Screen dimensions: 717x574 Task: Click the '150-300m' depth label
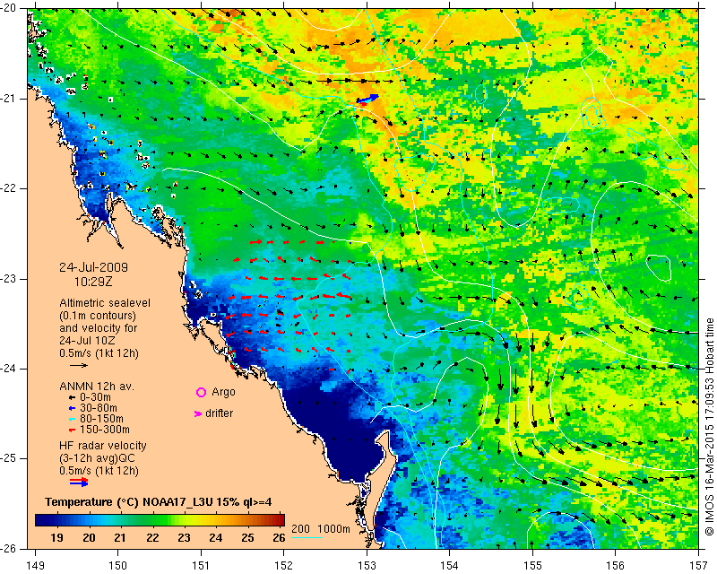click(105, 430)
